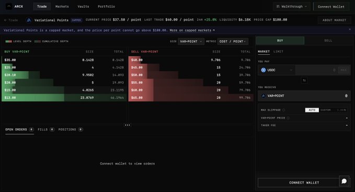Go to the Vaults nav tab

(x=83, y=7)
